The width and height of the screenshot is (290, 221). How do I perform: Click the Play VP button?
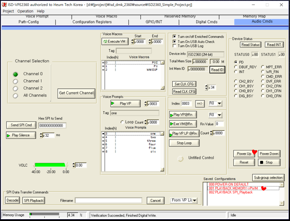click(126, 103)
